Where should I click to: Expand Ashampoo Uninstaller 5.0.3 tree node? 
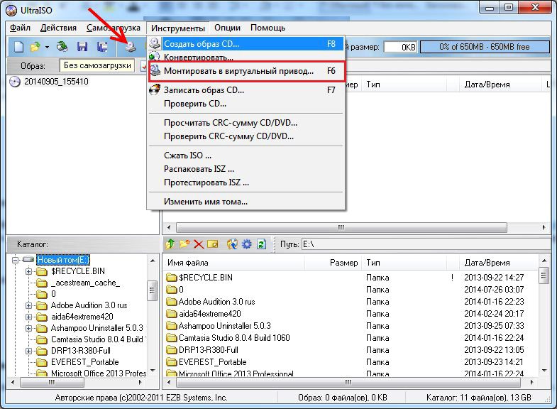coord(29,328)
